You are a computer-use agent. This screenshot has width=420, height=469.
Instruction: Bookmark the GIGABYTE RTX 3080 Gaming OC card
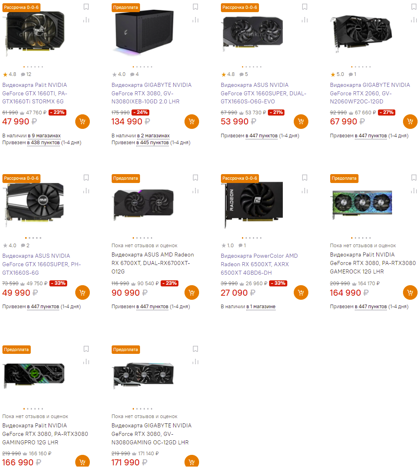(195, 349)
